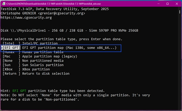
Task: Click the console vertical scrollbar thumb
Action: [x=180, y=12]
